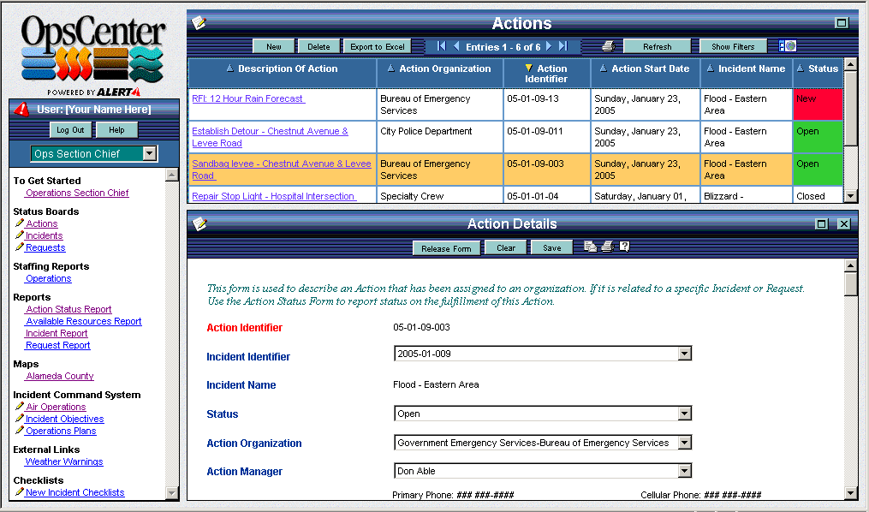
Task: Click the map view icon beside Show Filters
Action: [x=788, y=46]
